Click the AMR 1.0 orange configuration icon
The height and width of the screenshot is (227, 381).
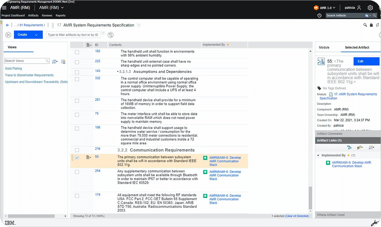(316, 8)
